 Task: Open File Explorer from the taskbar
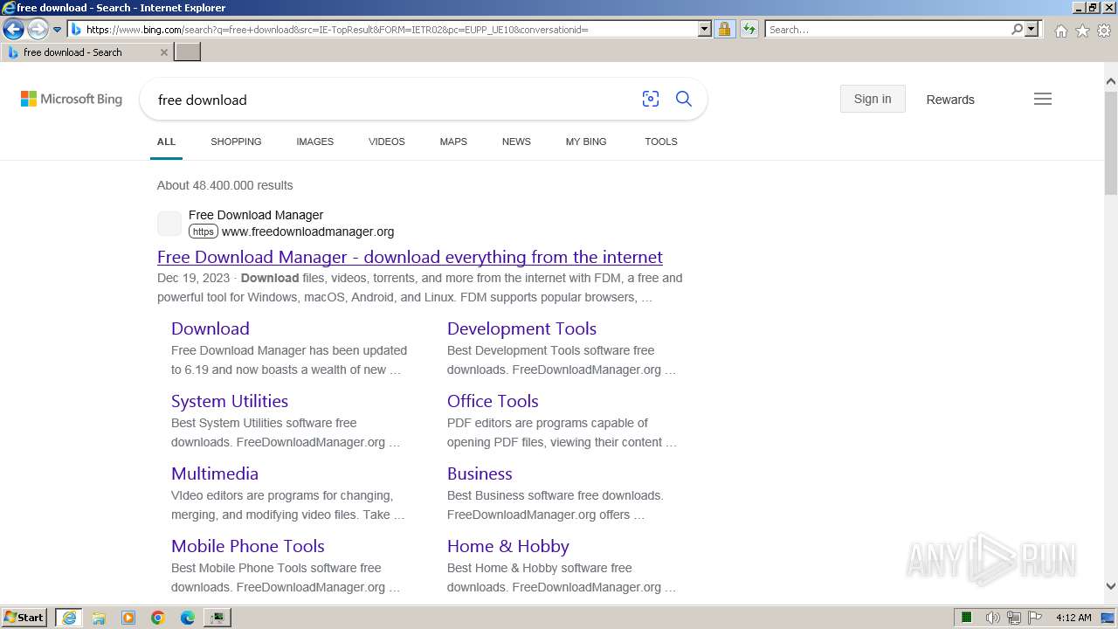coord(99,618)
